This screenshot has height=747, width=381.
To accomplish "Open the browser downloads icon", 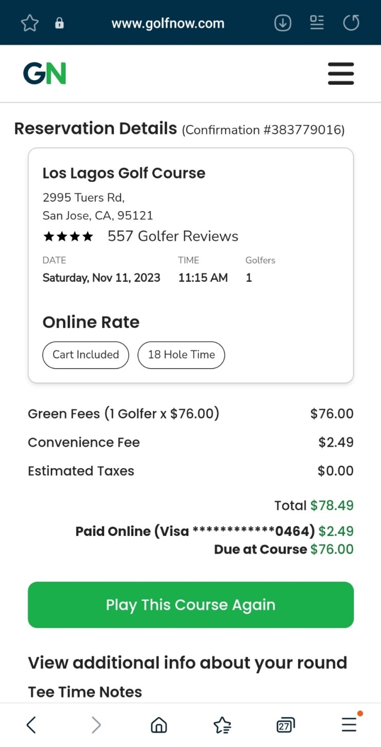I will pyautogui.click(x=283, y=23).
